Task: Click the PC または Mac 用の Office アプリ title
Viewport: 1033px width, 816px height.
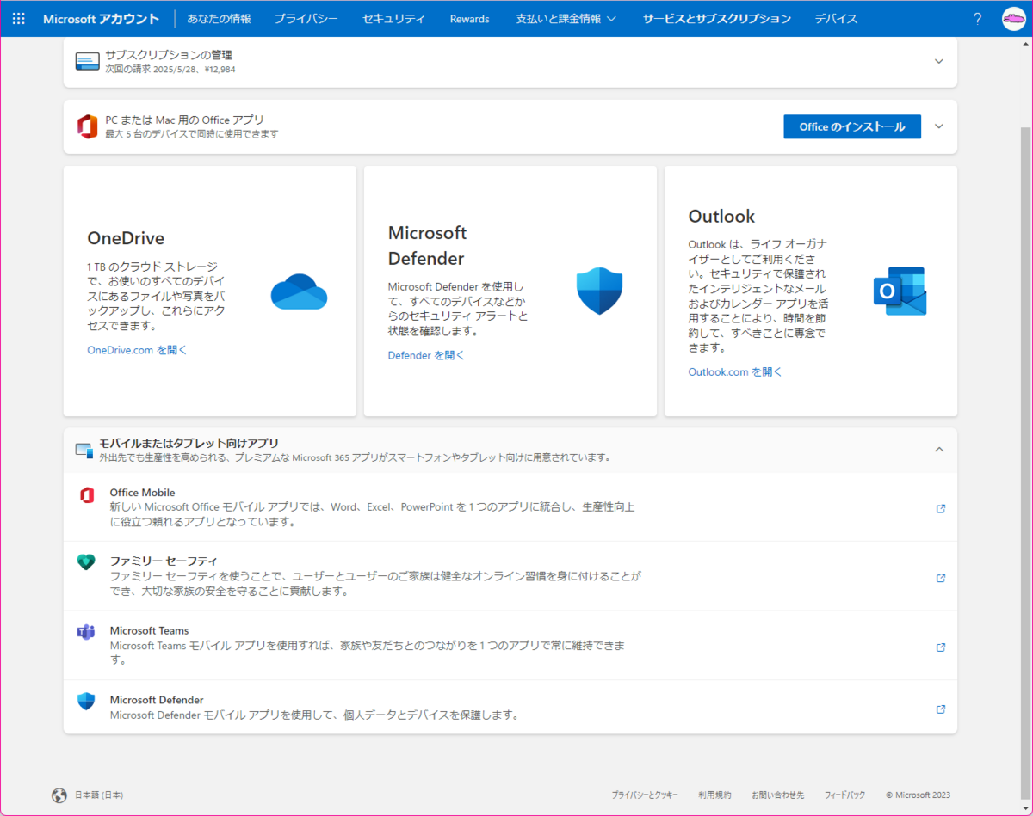Action: pos(184,120)
